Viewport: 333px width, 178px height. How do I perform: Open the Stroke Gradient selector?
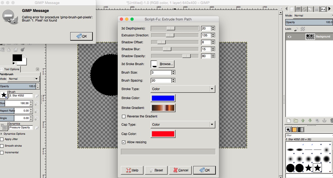(x=163, y=108)
